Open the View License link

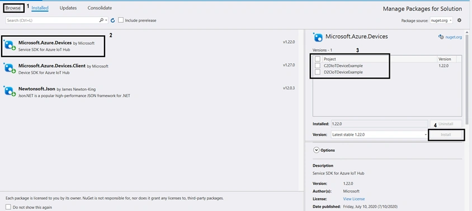click(x=353, y=199)
